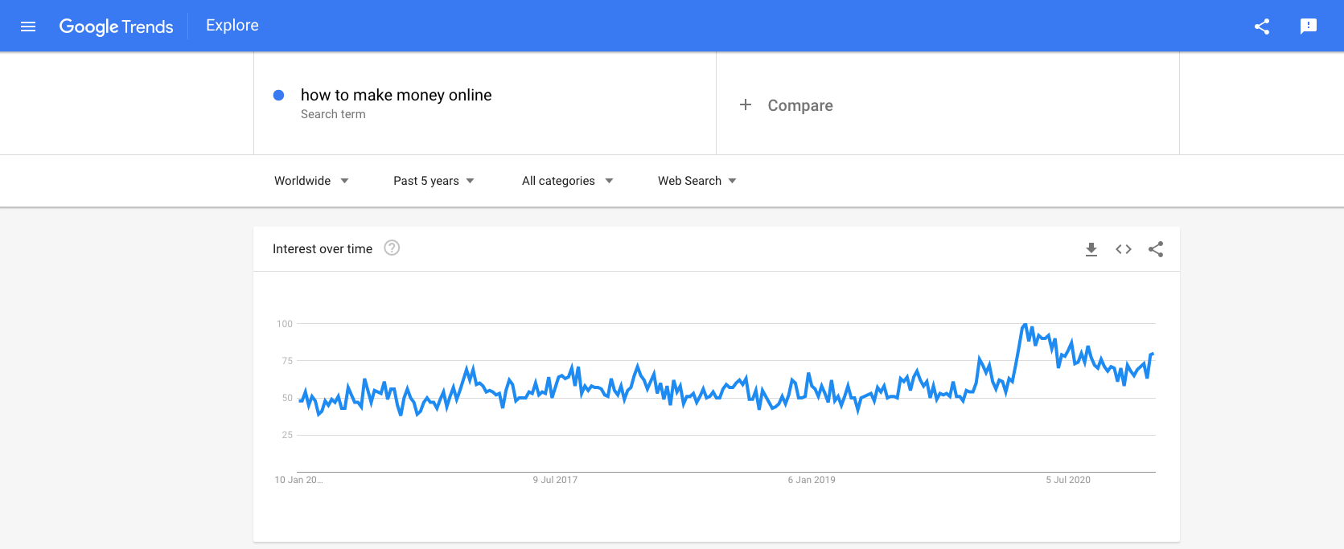Download the Interest over time CSV

(x=1091, y=249)
